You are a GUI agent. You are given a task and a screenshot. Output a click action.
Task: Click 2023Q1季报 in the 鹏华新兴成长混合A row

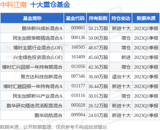[146, 28]
